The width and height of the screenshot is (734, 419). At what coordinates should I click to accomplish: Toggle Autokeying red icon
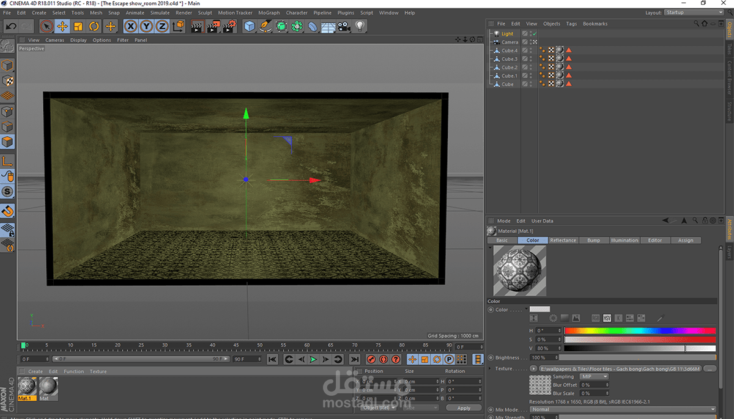[x=384, y=359]
